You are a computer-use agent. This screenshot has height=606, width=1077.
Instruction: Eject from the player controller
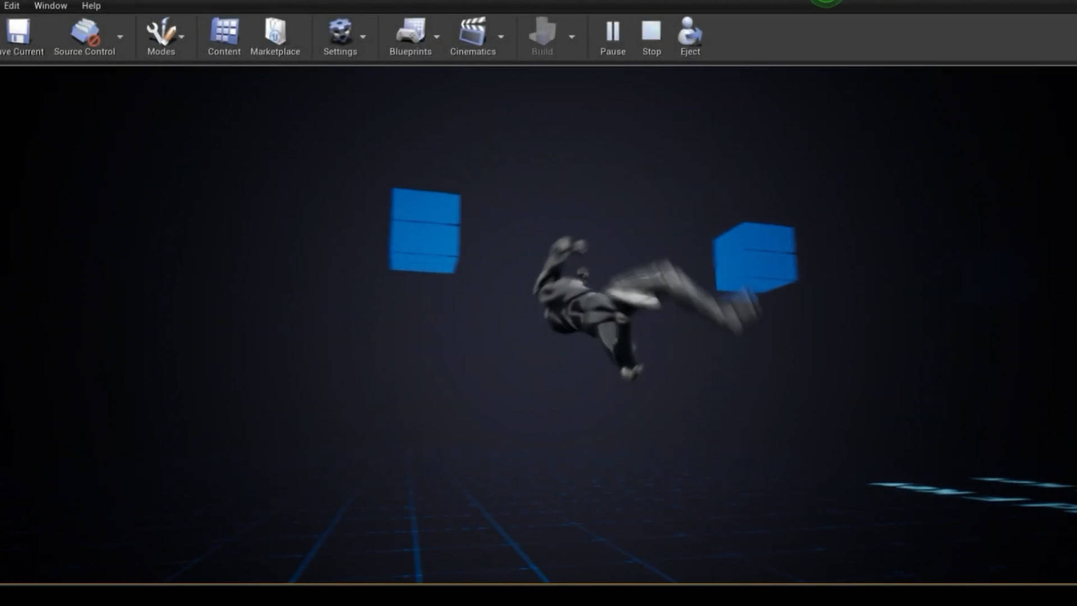[x=690, y=37]
